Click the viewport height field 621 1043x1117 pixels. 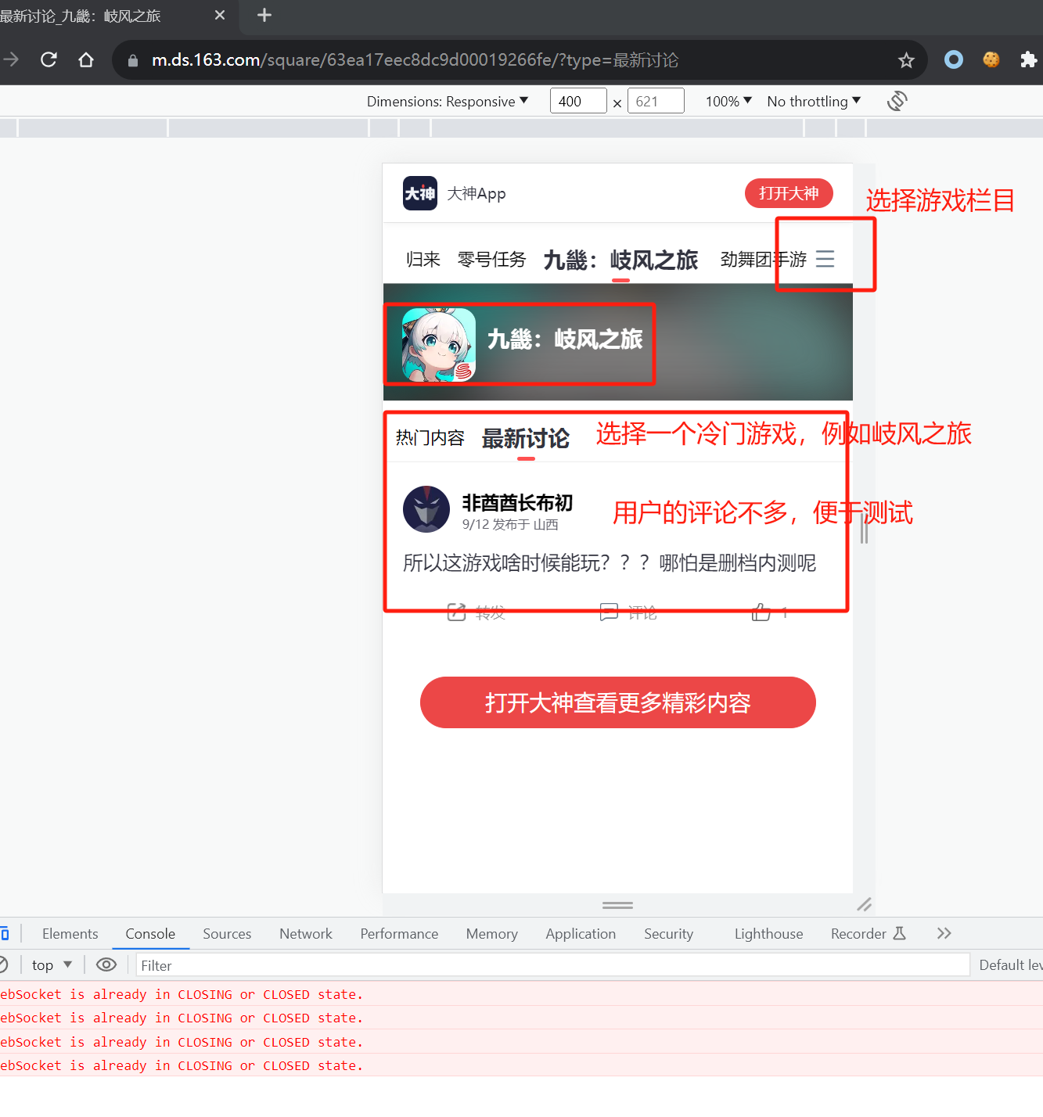(656, 101)
